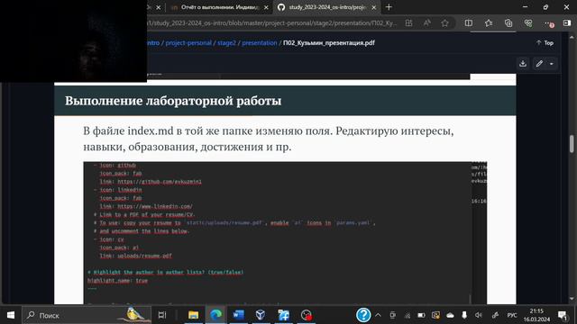Switch the РУС input language indicator
This screenshot has height=324, width=577.
(512, 315)
